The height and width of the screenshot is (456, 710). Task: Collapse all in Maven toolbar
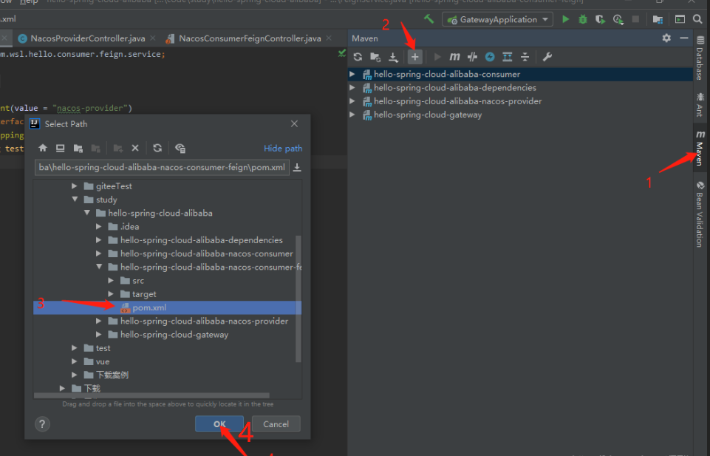click(x=525, y=57)
